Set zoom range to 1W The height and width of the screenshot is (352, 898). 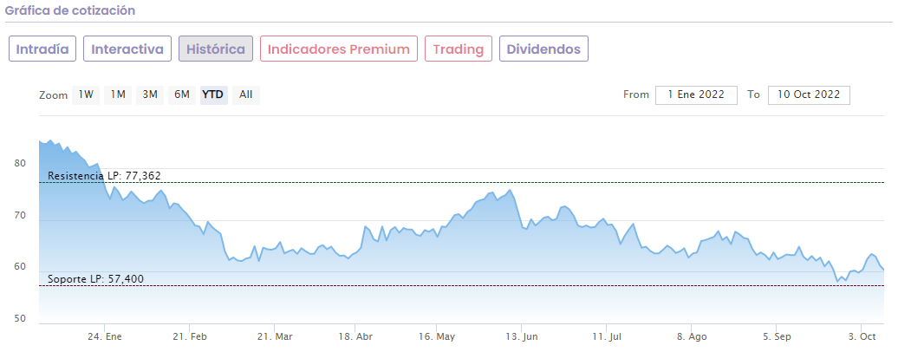click(x=86, y=95)
